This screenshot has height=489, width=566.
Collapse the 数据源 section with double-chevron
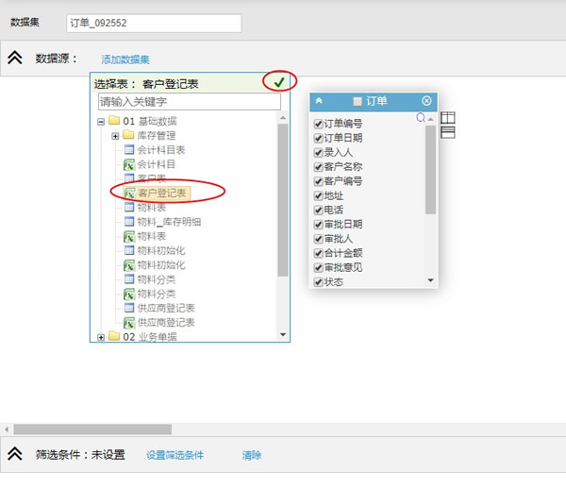pyautogui.click(x=15, y=59)
